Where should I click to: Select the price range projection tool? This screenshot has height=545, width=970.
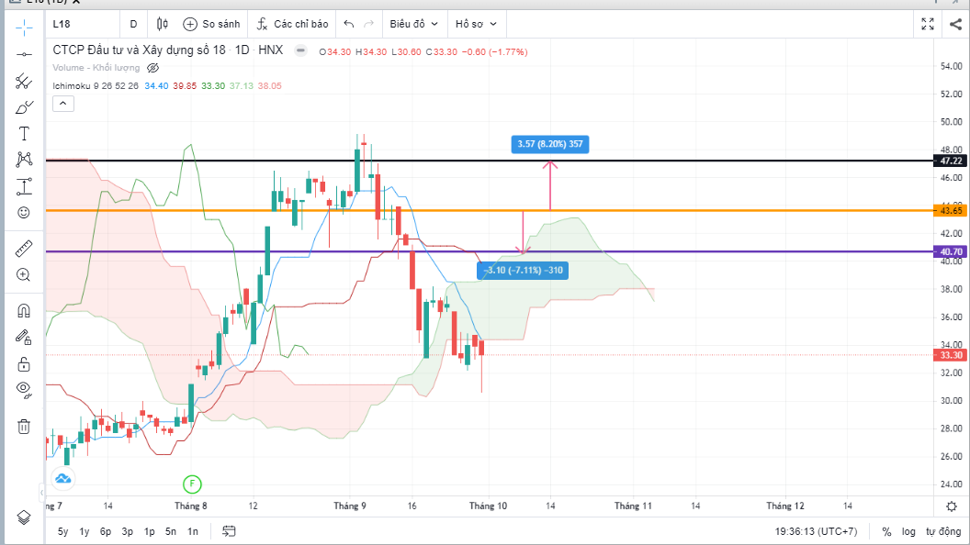click(24, 186)
